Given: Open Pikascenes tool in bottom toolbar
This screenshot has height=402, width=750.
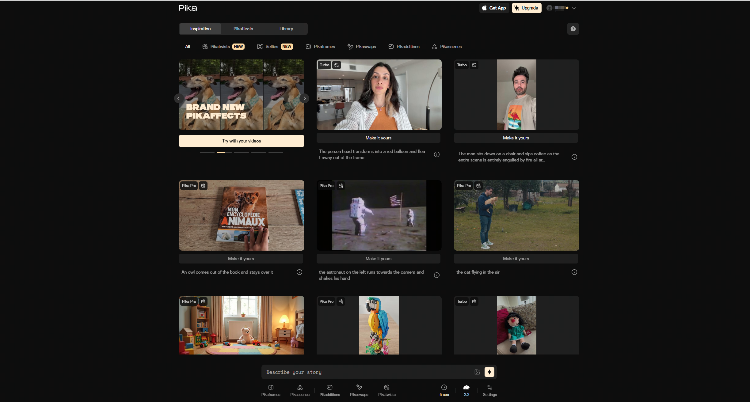Looking at the screenshot, I should (x=300, y=390).
